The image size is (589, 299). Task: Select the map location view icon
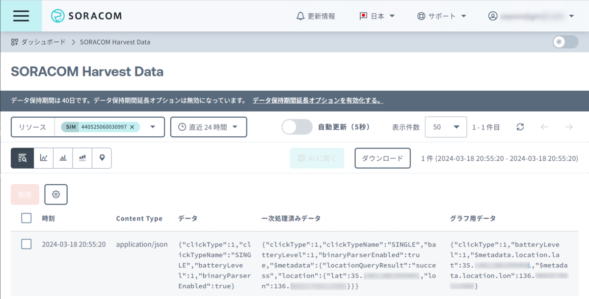pyautogui.click(x=102, y=158)
